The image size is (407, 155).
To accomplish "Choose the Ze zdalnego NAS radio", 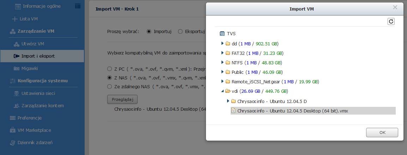I will (x=110, y=86).
